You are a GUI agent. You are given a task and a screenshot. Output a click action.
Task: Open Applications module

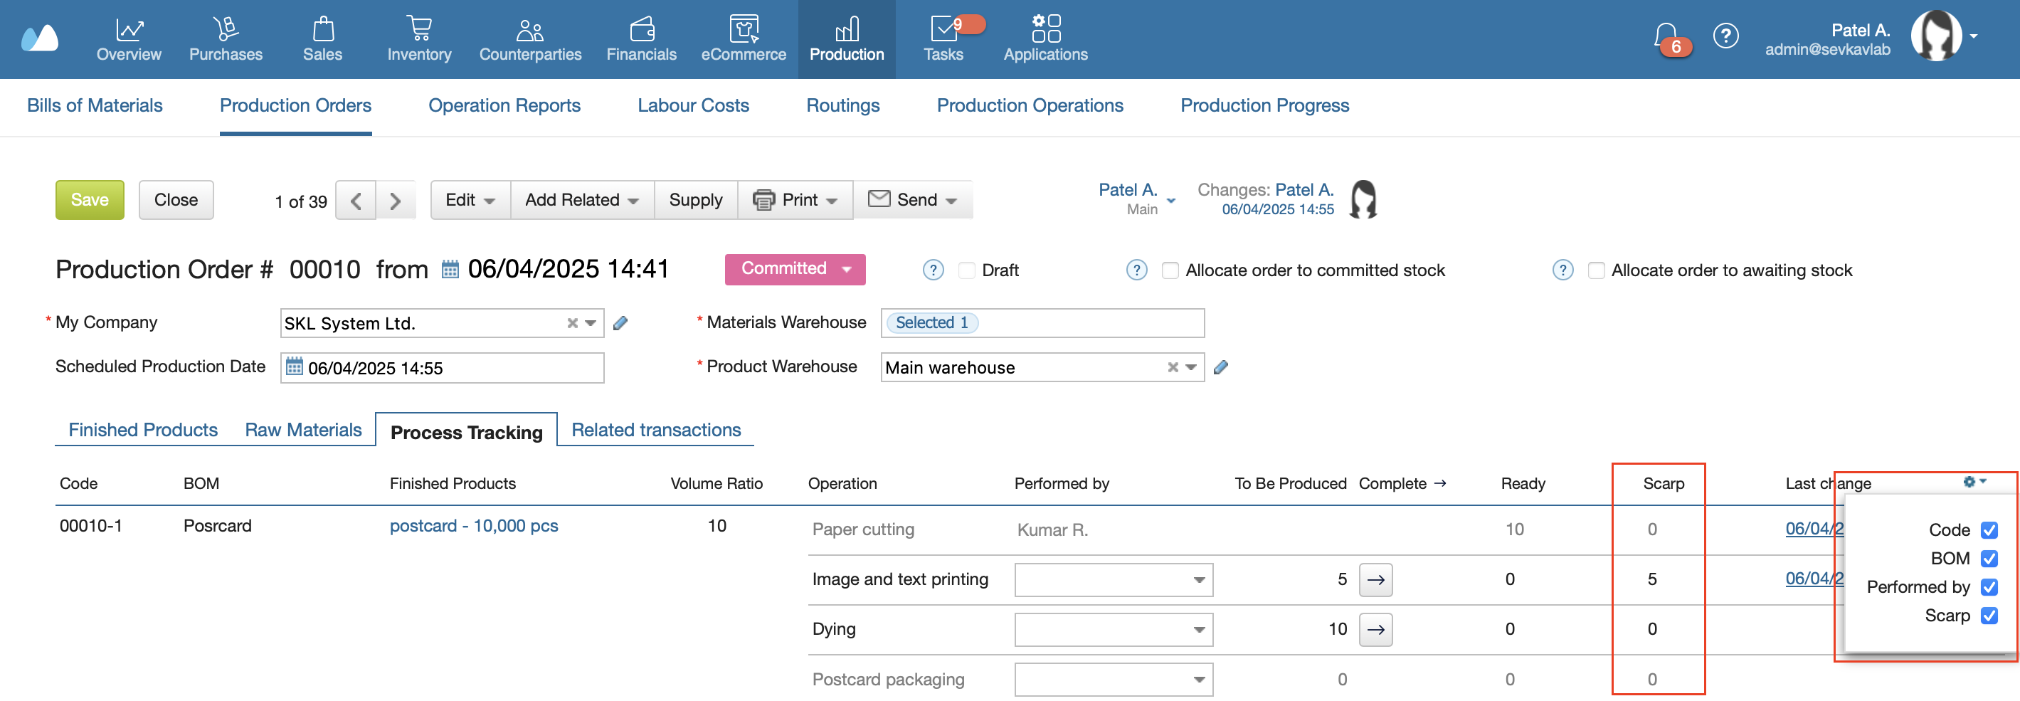point(1045,39)
